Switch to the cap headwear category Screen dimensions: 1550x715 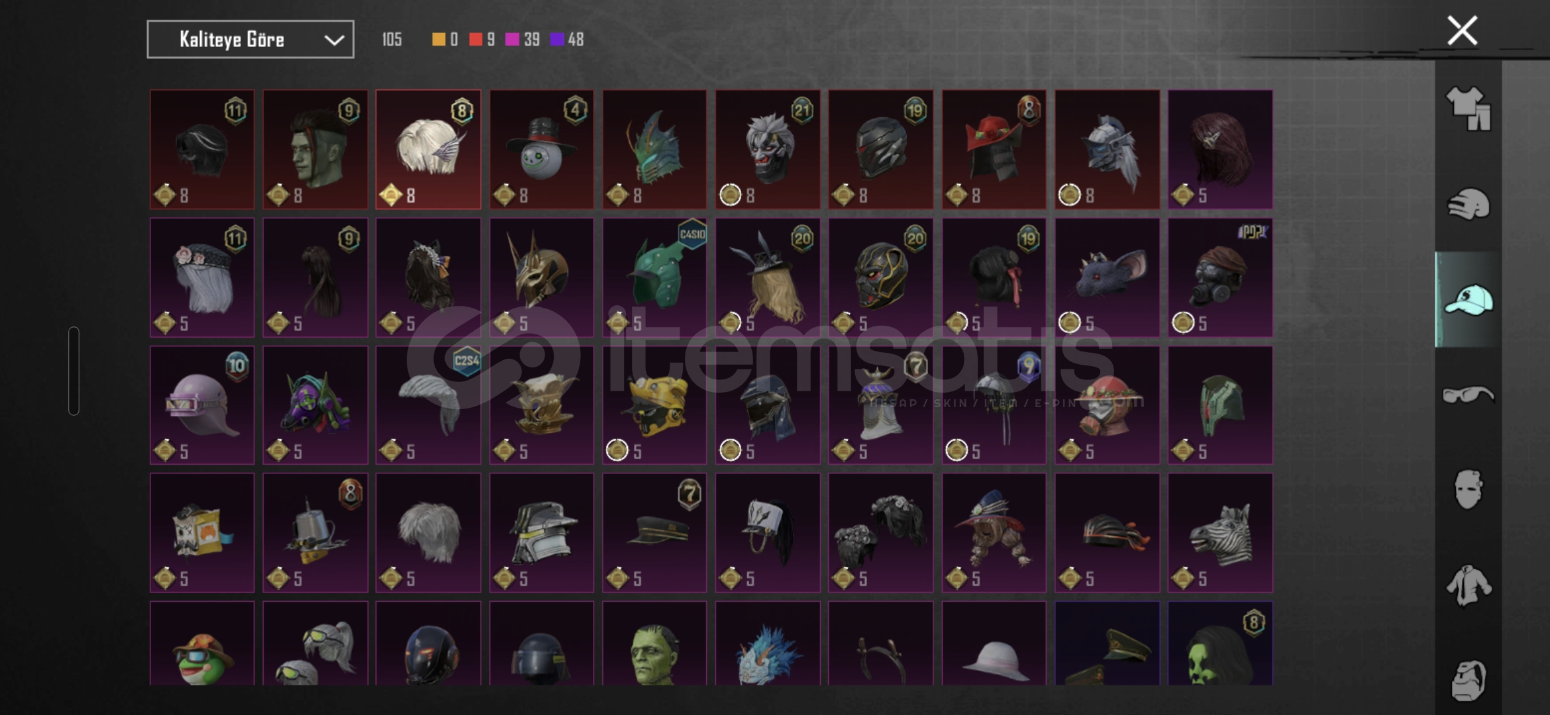click(x=1468, y=299)
